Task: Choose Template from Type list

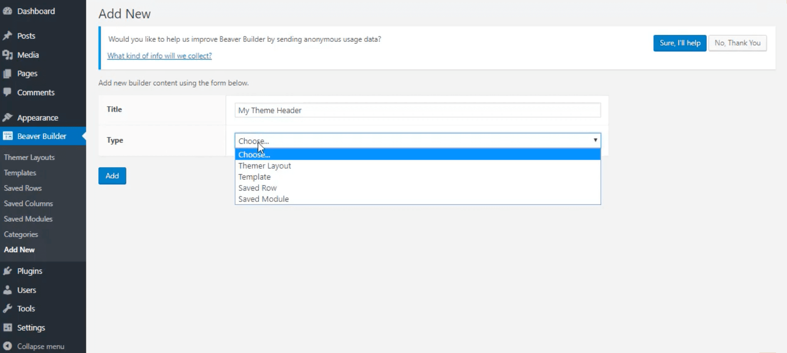Action: (418, 176)
